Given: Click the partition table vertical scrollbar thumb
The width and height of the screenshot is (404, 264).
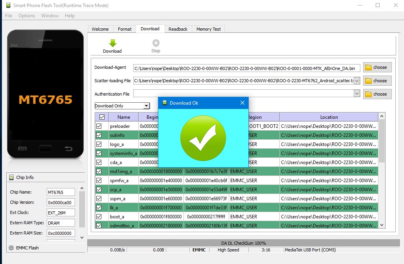Looking at the screenshot, I should [x=382, y=141].
